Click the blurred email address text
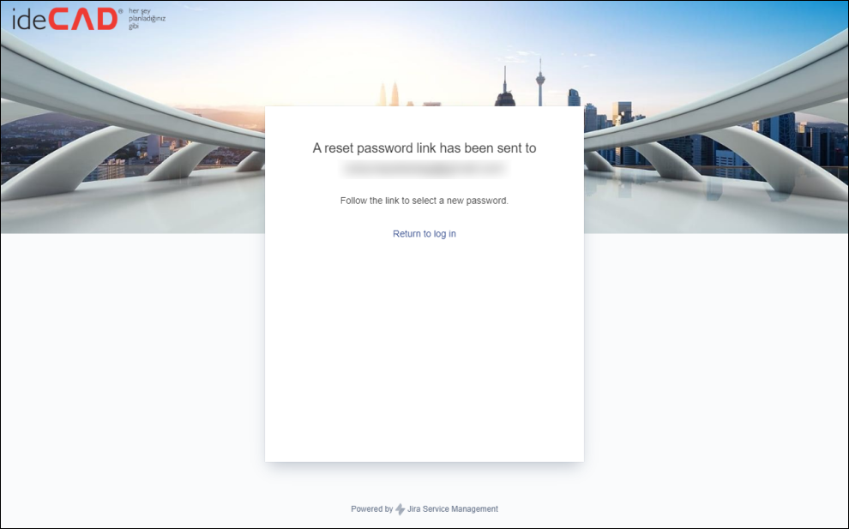This screenshot has width=849, height=529. click(424, 169)
